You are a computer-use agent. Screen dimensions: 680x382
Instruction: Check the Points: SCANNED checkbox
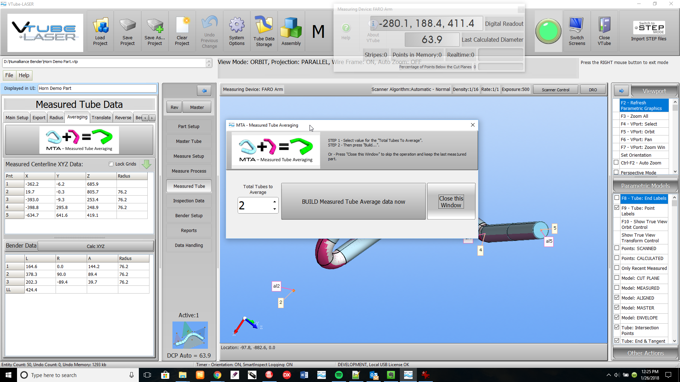(x=617, y=248)
